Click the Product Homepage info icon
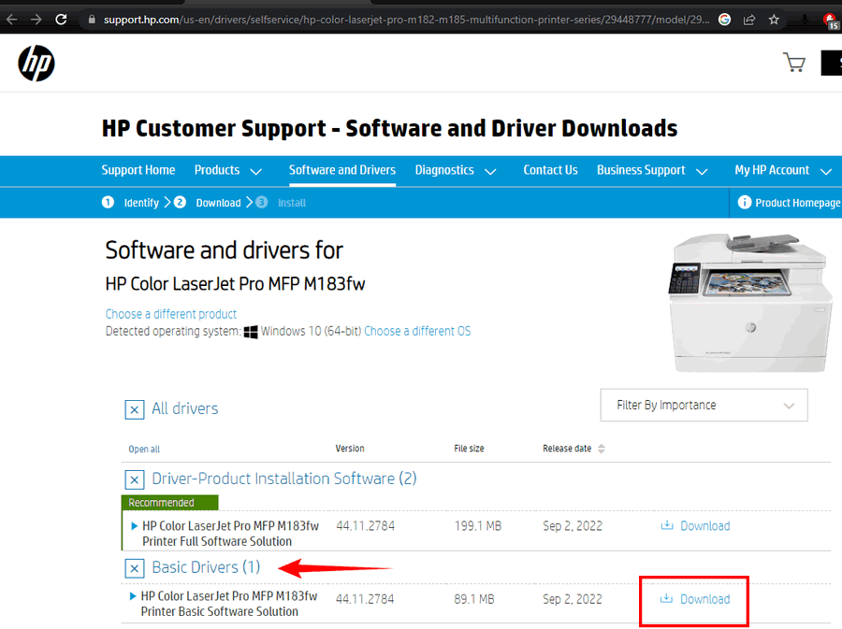 point(745,203)
